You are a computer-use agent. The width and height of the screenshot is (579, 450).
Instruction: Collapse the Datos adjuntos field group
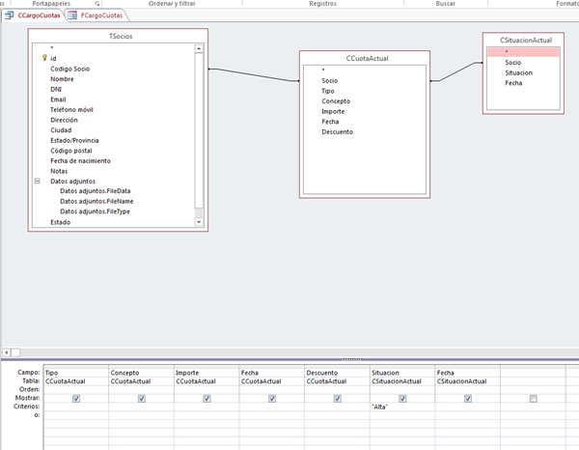38,181
